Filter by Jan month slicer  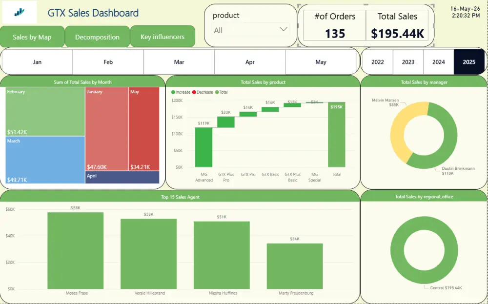click(38, 62)
